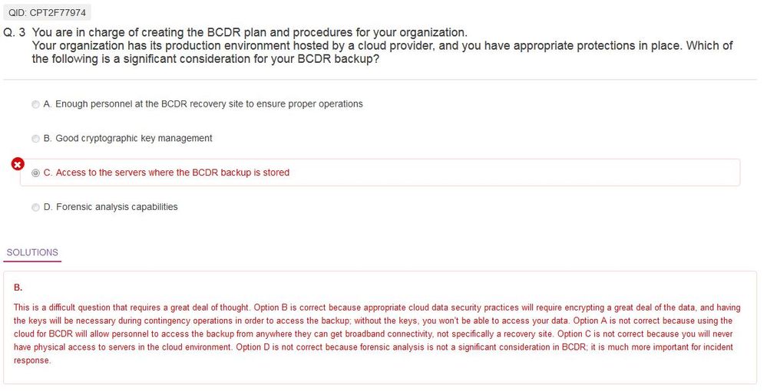Open the SOLUTIONS tab
The width and height of the screenshot is (767, 391).
tap(32, 252)
